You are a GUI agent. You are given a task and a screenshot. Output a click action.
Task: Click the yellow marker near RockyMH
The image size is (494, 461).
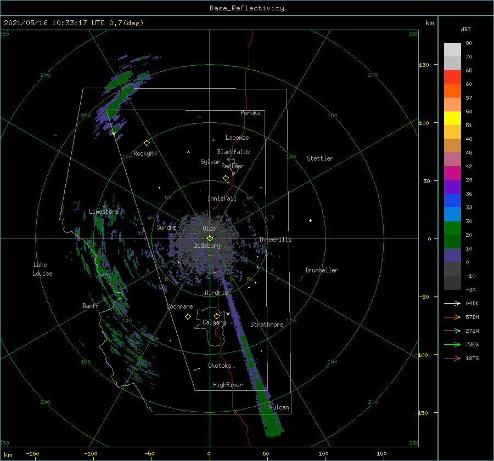point(147,143)
